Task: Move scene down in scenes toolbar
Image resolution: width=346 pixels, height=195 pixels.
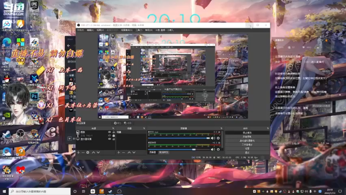Action: pyautogui.click(x=134, y=153)
